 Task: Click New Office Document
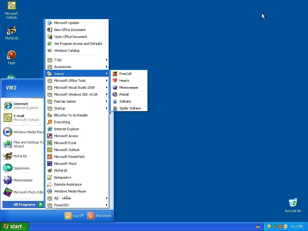[x=77, y=30]
